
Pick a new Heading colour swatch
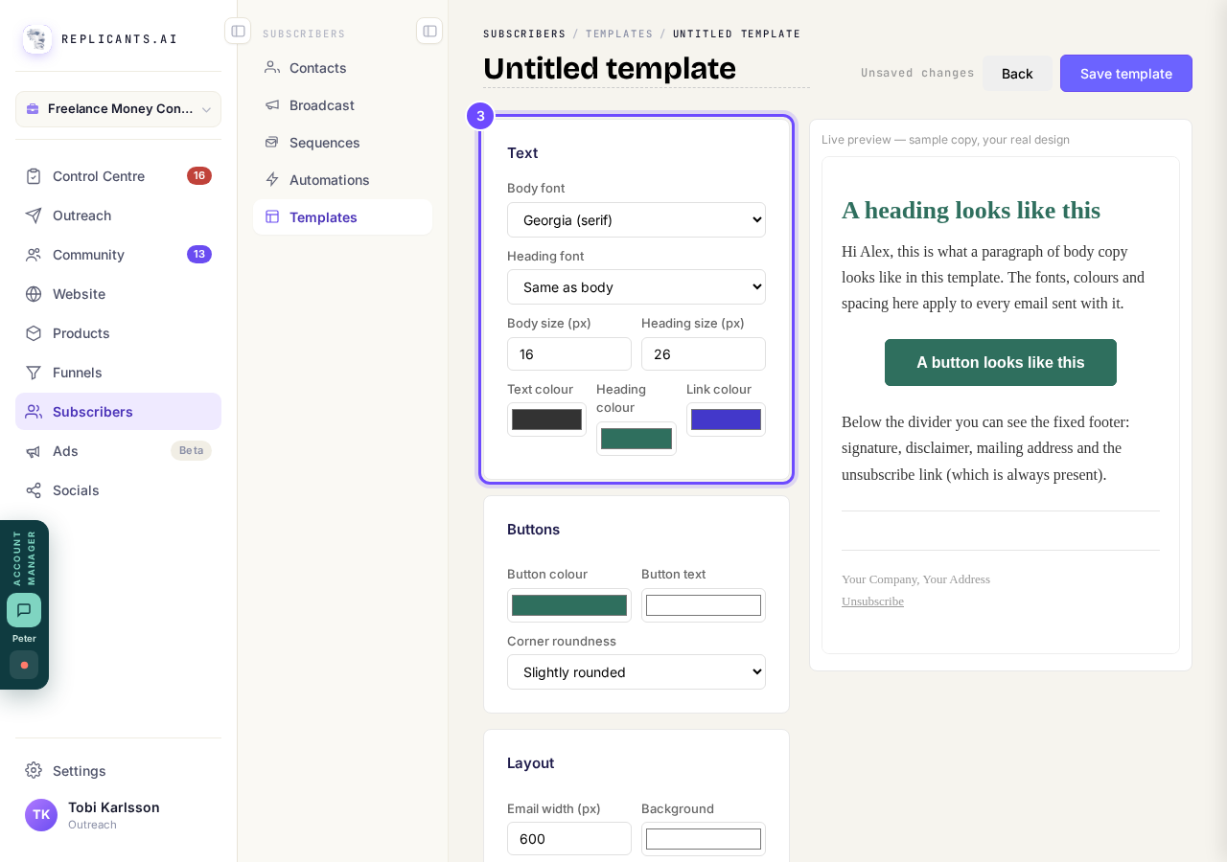click(637, 439)
